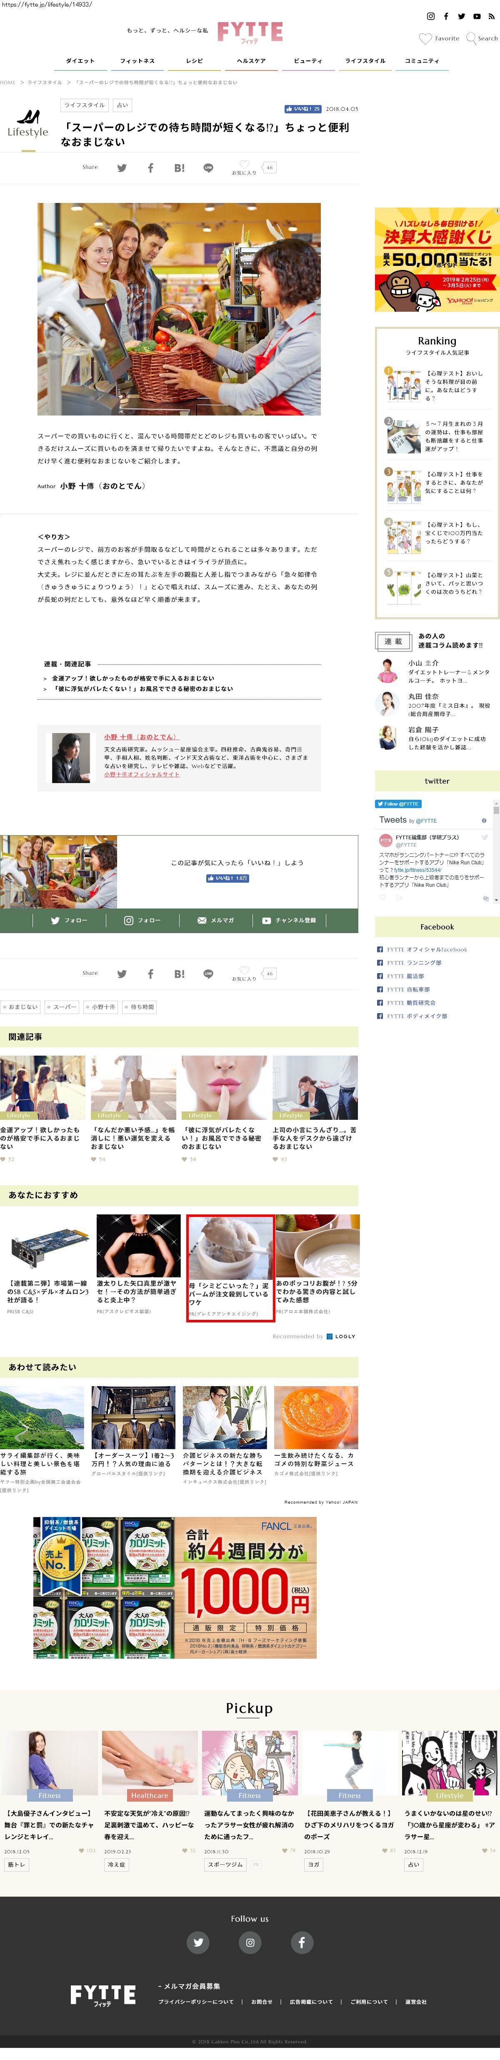Open YouTube icon in top header
Image resolution: width=500 pixels, height=2060 pixels.
pos(477,16)
